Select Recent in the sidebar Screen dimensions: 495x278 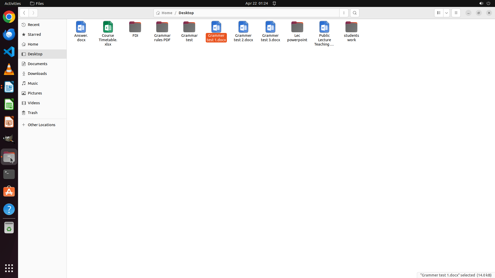[x=34, y=25]
